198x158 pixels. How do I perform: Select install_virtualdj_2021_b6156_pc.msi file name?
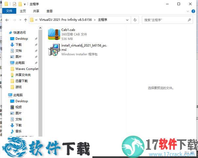pos(84,47)
